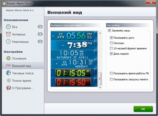
Task: Select the green digital 01:15:05 clock skin
Action: (73, 73)
